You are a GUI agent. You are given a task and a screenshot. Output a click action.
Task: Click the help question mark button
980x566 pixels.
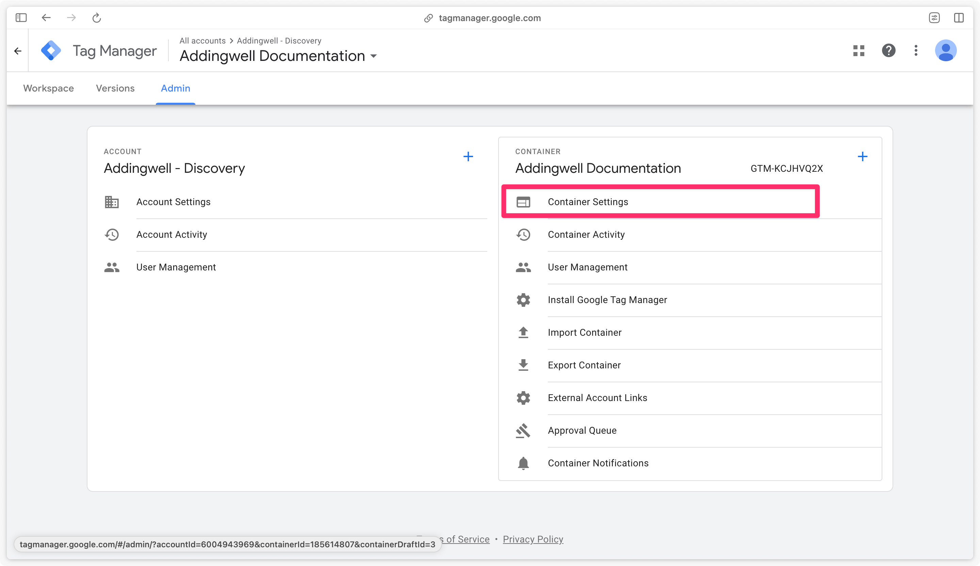coord(889,50)
